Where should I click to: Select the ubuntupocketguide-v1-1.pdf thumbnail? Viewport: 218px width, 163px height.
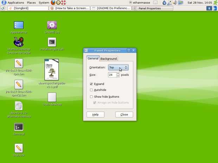click(x=52, y=69)
